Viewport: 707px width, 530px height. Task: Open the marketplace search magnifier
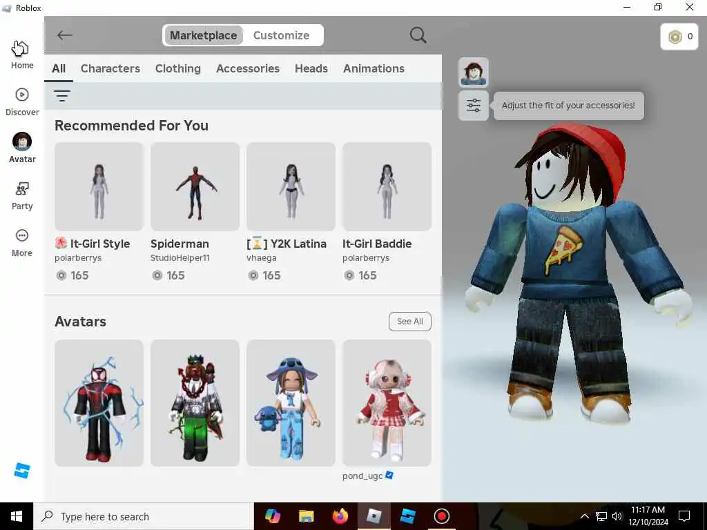(x=418, y=35)
